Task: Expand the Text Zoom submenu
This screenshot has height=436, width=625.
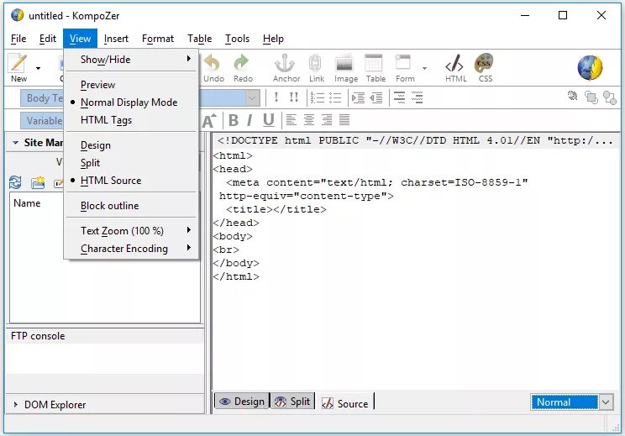Action: (132, 231)
